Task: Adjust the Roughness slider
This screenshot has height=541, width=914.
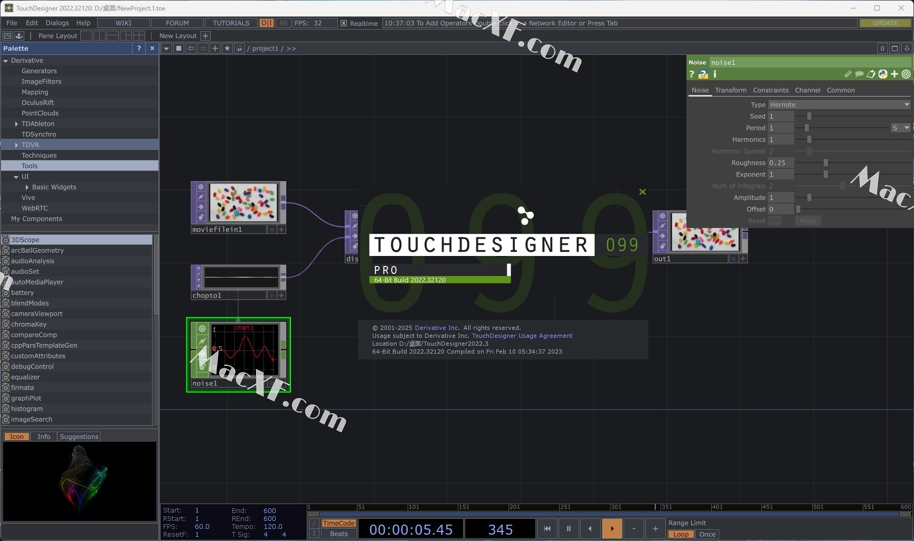Action: tap(826, 163)
